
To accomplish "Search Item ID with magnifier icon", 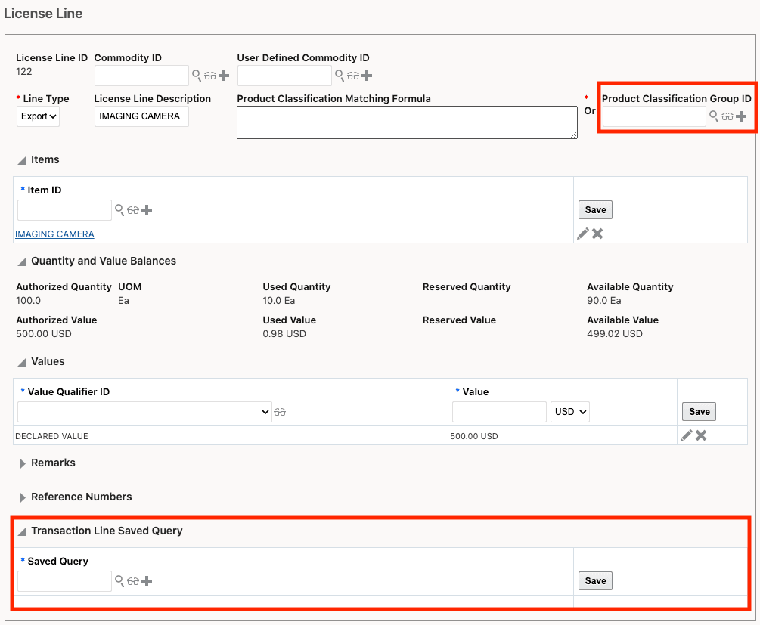I will (x=119, y=210).
